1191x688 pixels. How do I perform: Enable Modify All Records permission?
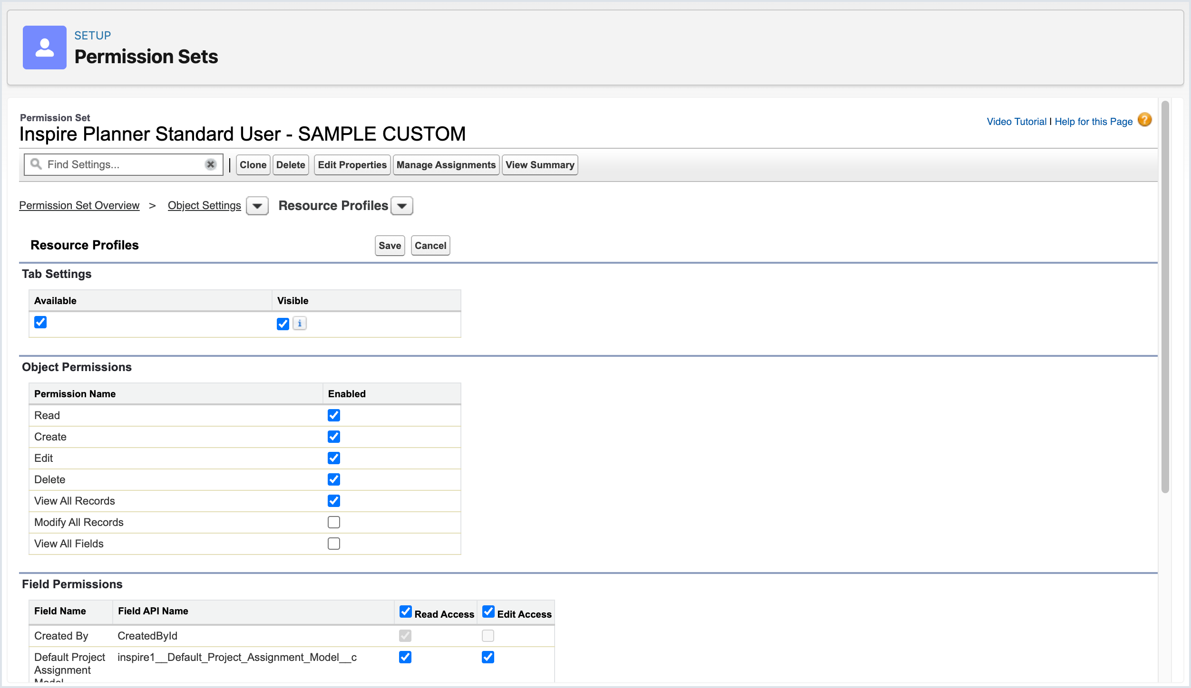tap(334, 522)
